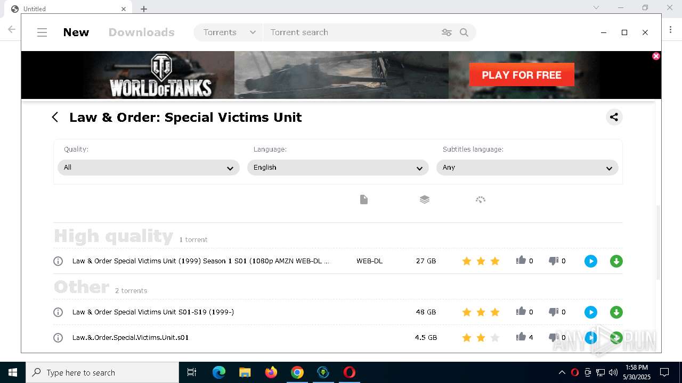Screen dimensions: 682x383
Task: Sort by size column icon
Action: click(x=425, y=199)
